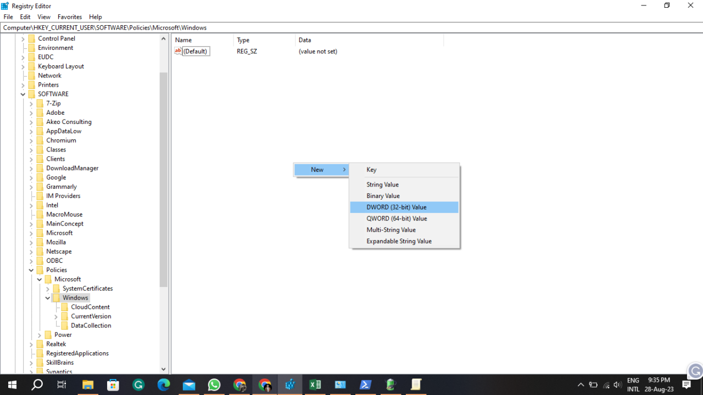Open the View menu
This screenshot has width=703, height=395.
(x=43, y=16)
